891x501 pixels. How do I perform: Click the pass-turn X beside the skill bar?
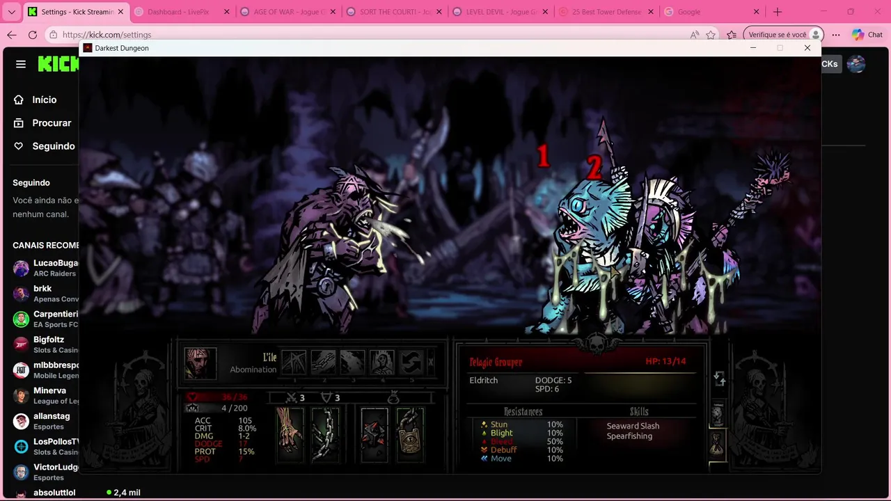[x=431, y=363]
